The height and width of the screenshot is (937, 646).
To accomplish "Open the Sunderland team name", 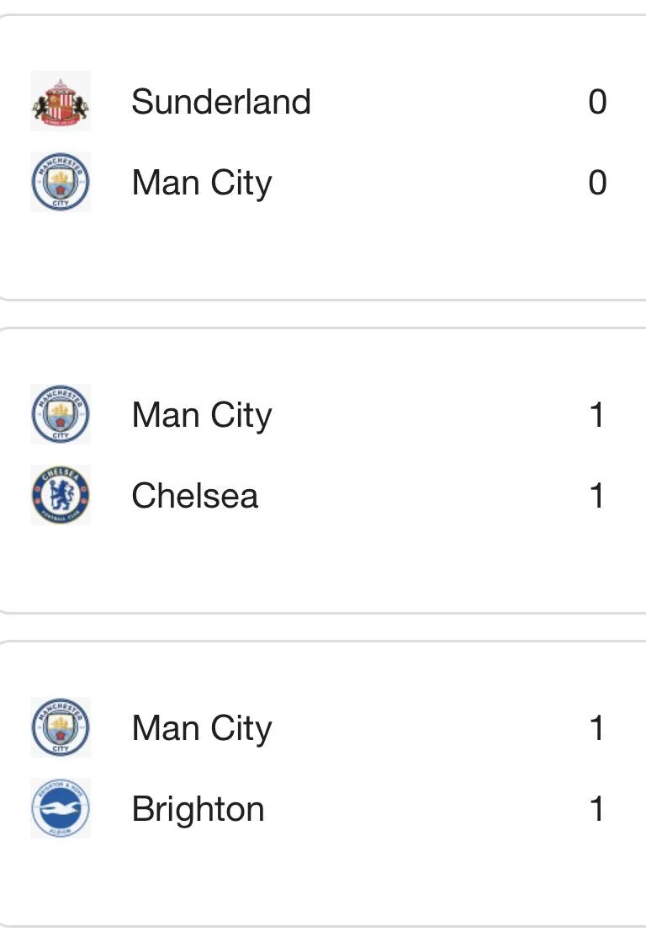I will [x=221, y=102].
